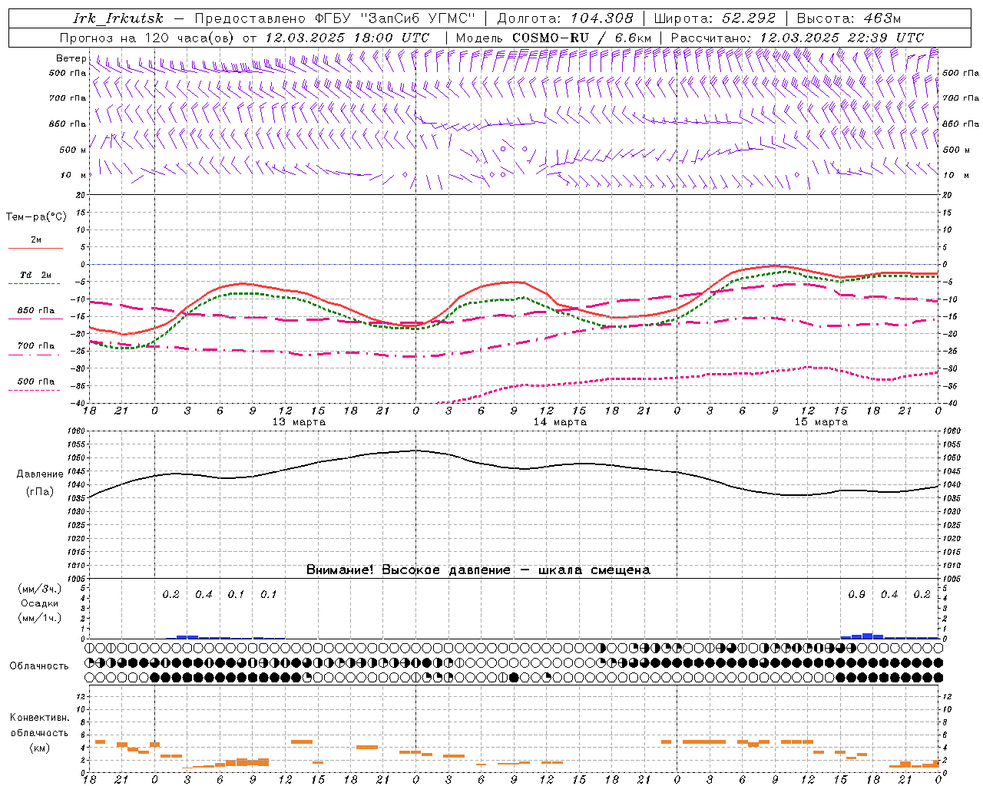Select the Прогноз на 120 часа(ов) header text

pyautogui.click(x=147, y=38)
